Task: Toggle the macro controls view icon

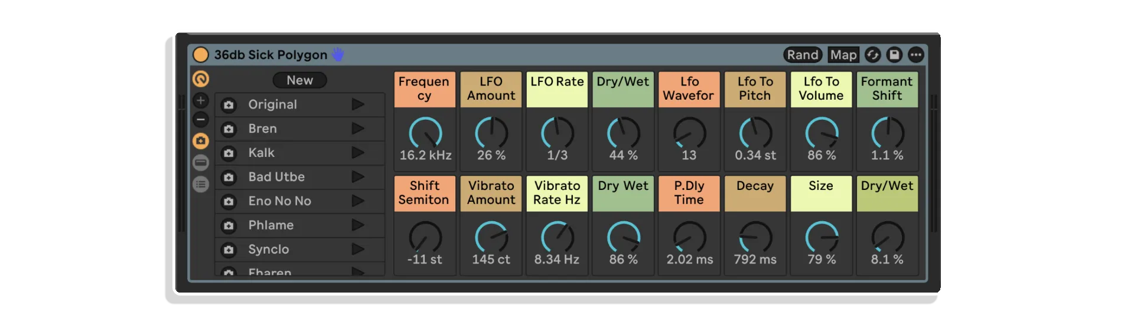Action: tap(201, 78)
